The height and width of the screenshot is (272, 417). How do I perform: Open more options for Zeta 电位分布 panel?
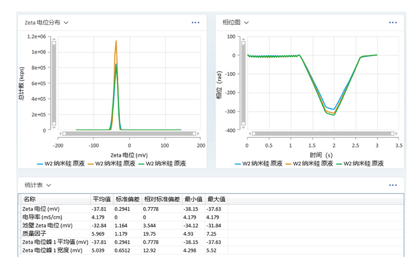tap(195, 23)
